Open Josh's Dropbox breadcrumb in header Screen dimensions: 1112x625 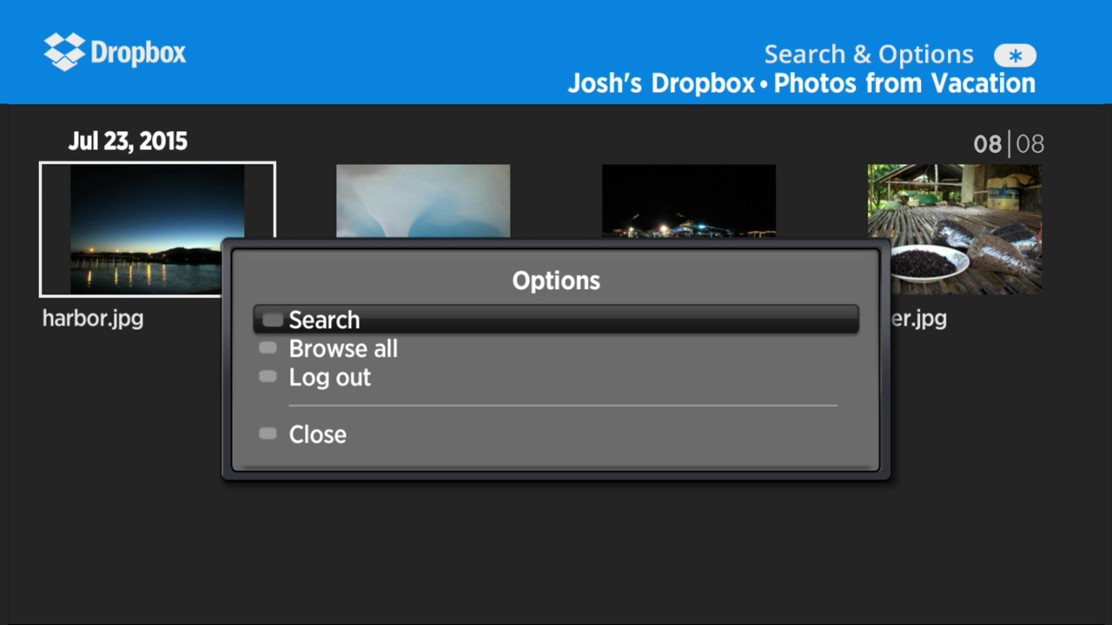661,84
